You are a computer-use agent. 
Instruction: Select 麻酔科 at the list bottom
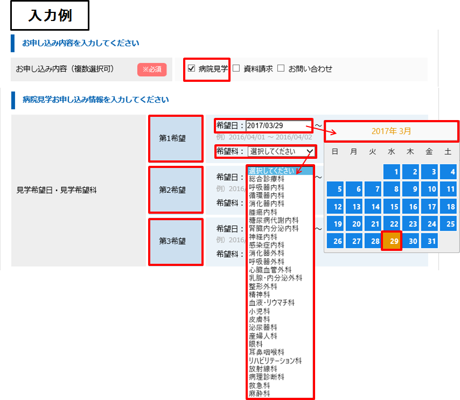tap(259, 394)
